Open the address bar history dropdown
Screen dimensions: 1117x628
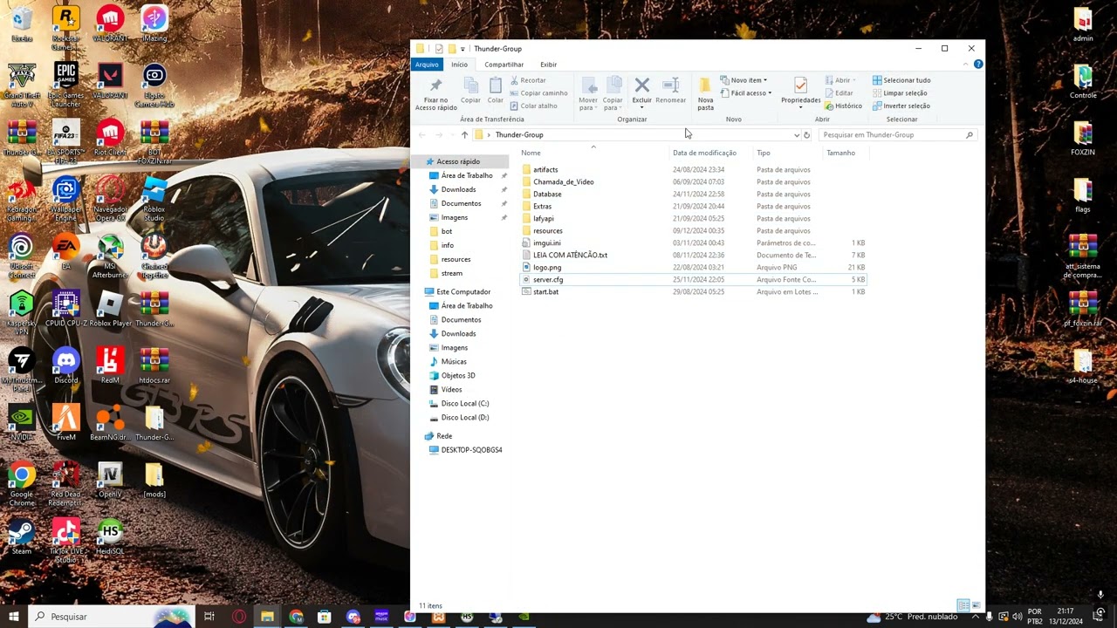pyautogui.click(x=796, y=135)
